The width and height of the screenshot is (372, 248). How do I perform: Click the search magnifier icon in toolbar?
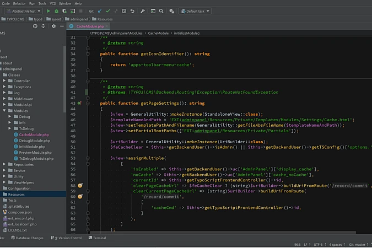click(161, 11)
